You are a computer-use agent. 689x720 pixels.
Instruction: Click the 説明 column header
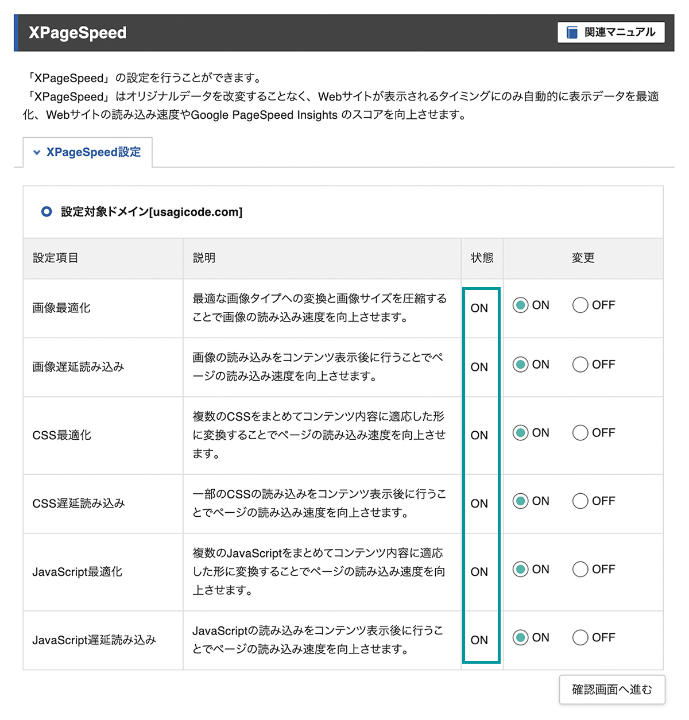[x=204, y=258]
